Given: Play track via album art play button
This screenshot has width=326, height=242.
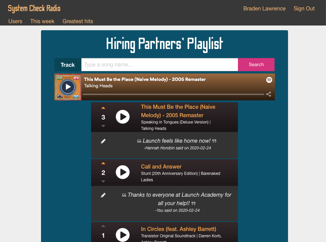Looking at the screenshot, I should tap(68, 87).
